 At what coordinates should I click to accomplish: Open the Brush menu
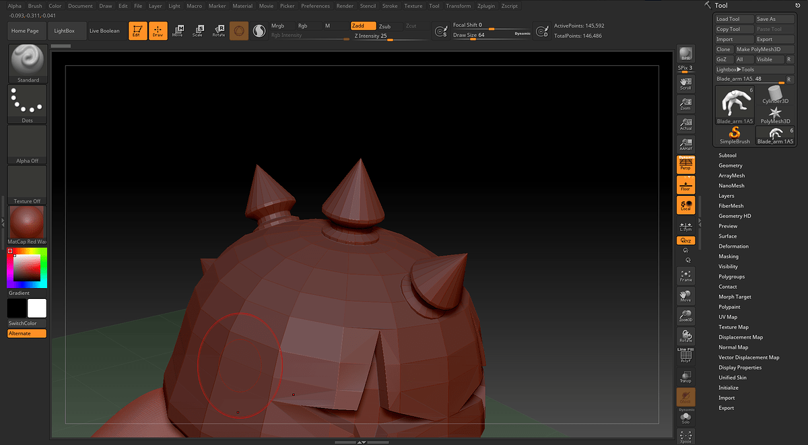tap(35, 6)
